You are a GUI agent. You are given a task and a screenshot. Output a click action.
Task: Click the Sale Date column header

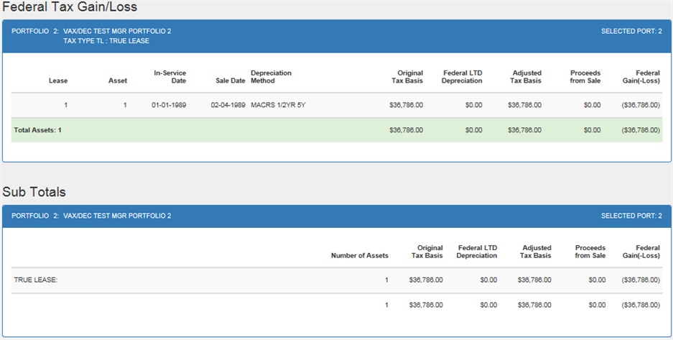(231, 81)
